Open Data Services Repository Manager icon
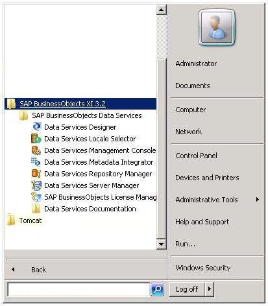268x306 pixels. 36,174
